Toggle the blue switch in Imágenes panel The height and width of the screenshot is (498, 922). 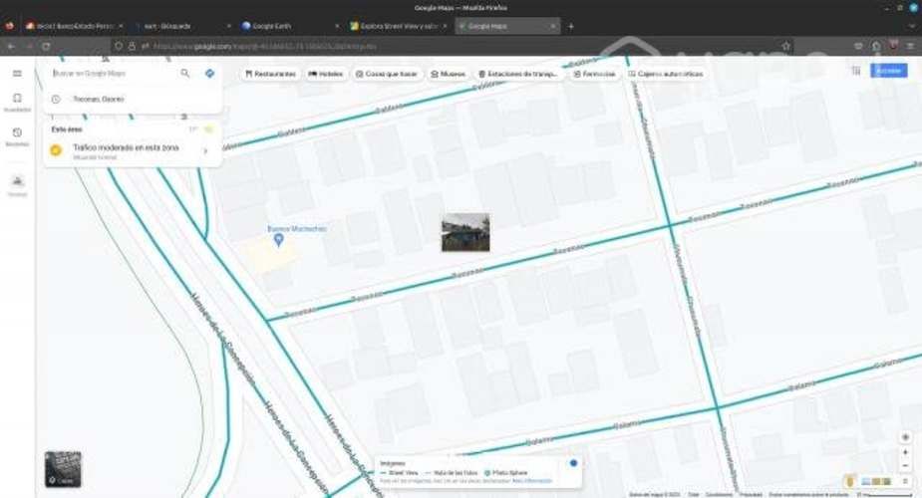coord(573,463)
